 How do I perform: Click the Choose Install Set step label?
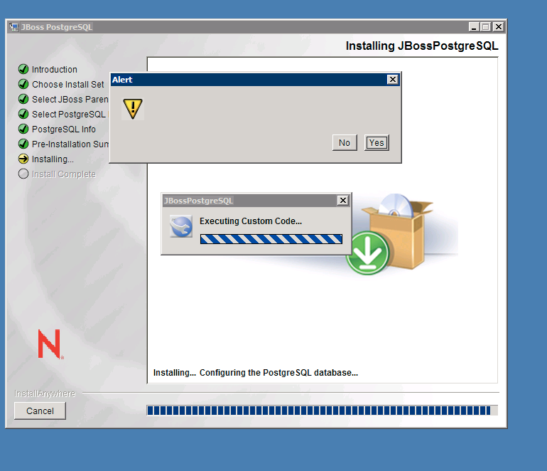pos(68,85)
